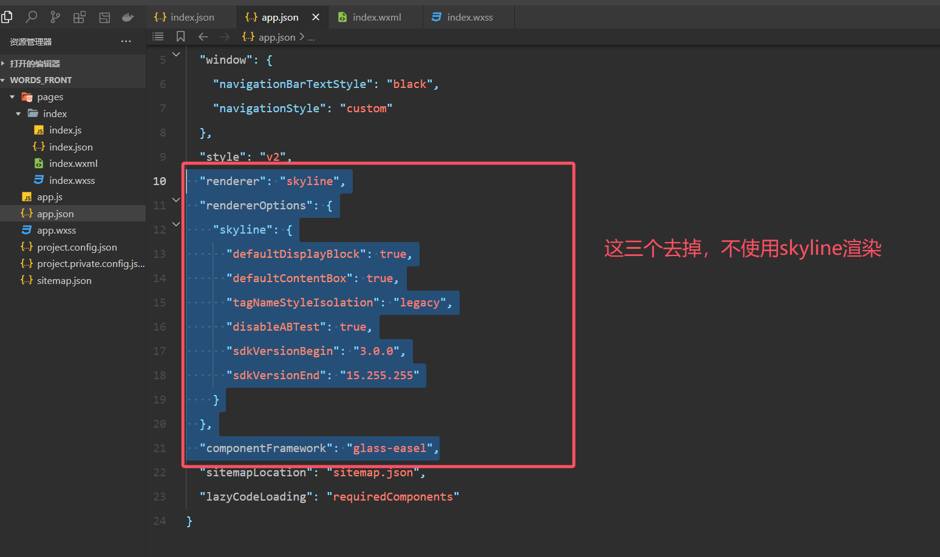Image resolution: width=940 pixels, height=557 pixels.
Task: Fold the skyline block at line 12
Action: pyautogui.click(x=176, y=224)
